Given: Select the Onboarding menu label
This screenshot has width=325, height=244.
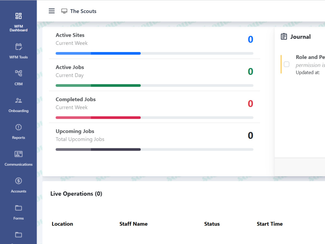Looking at the screenshot, I should [19, 111].
